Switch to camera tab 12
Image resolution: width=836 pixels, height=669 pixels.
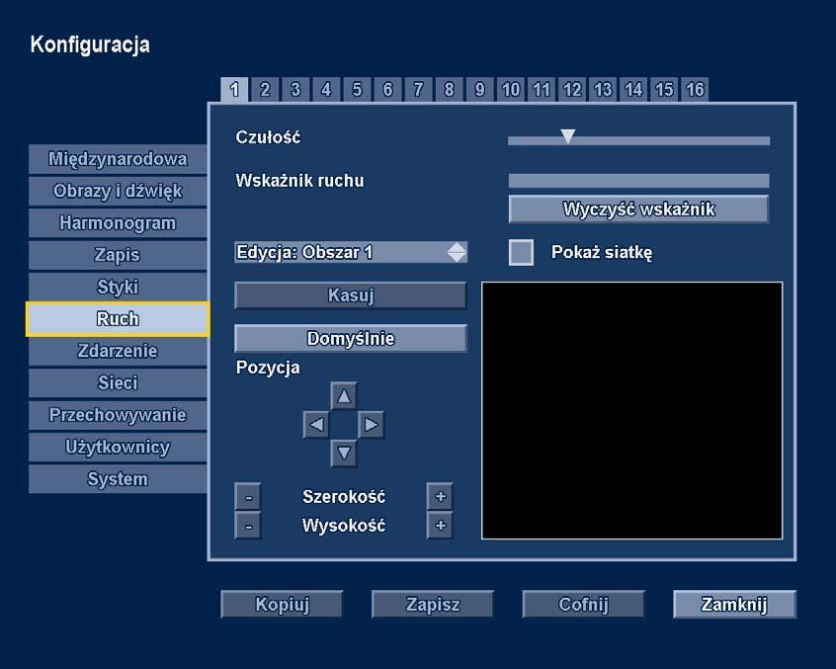pyautogui.click(x=572, y=89)
